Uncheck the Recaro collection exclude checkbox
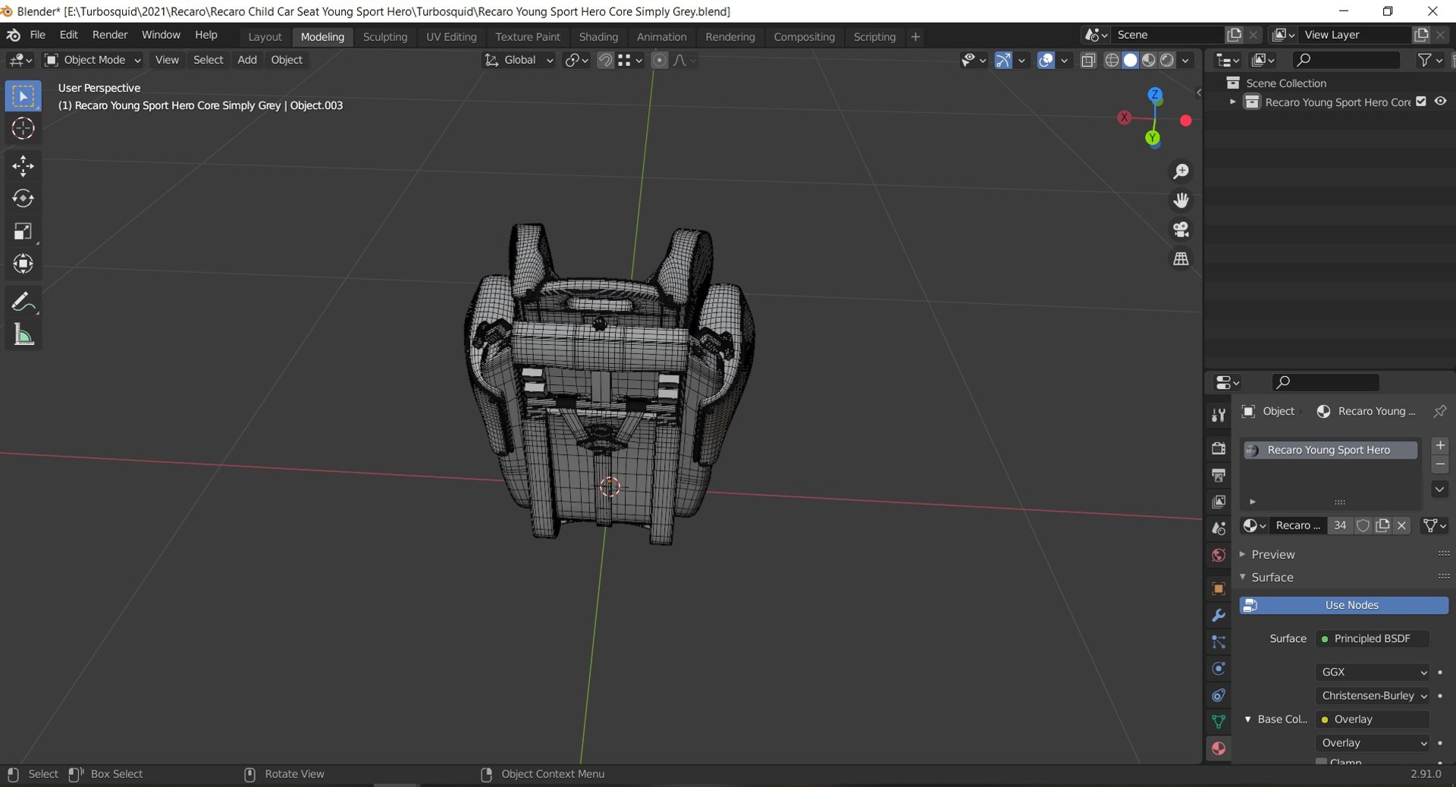 pos(1421,102)
